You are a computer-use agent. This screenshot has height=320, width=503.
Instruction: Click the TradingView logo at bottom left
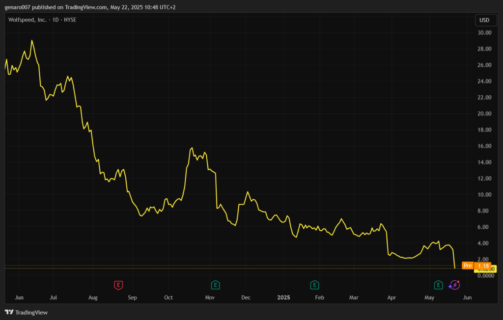(x=26, y=312)
